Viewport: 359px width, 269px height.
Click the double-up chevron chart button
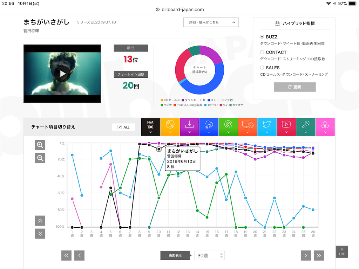[x=40, y=221]
